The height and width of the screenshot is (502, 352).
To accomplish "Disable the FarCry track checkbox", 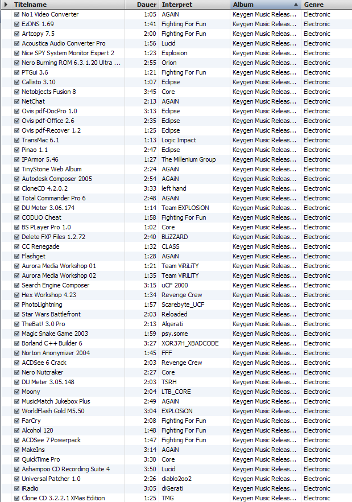I will pos(16,421).
